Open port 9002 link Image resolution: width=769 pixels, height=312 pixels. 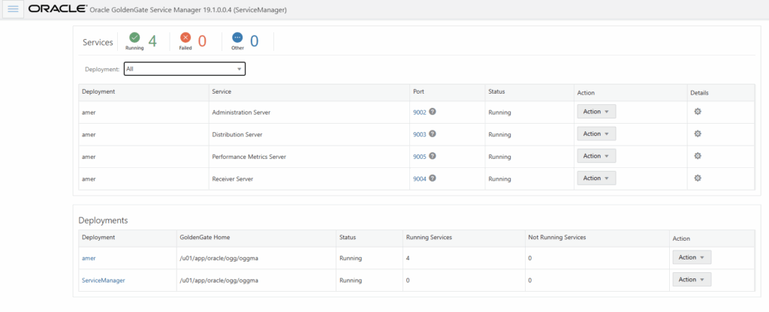coord(420,112)
